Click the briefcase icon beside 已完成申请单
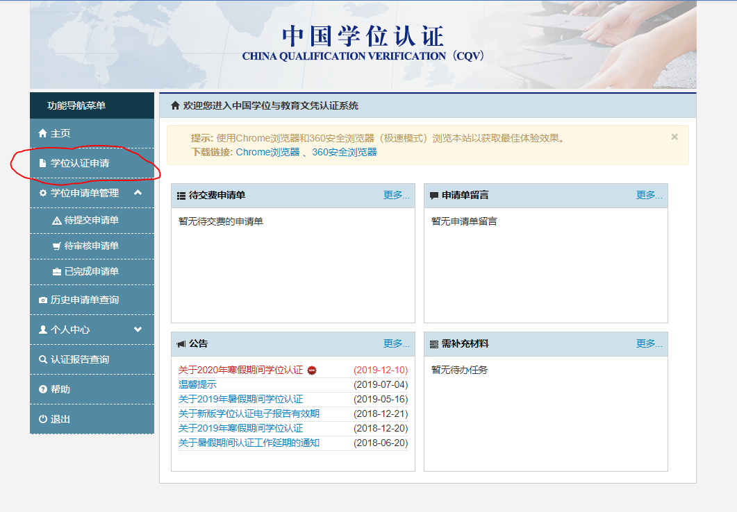This screenshot has height=512, width=737. [57, 272]
